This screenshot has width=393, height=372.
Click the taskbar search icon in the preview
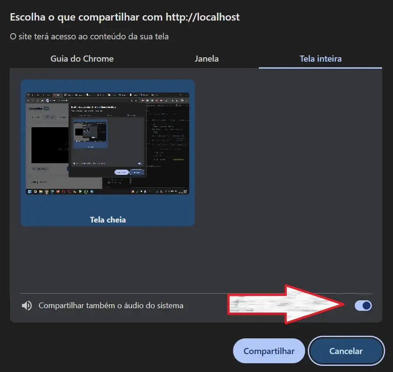tap(35, 191)
